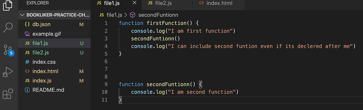Screen dimensions: 363x110
Task: Click the secondFuntionn symbol cube icon
Action: 132,15
